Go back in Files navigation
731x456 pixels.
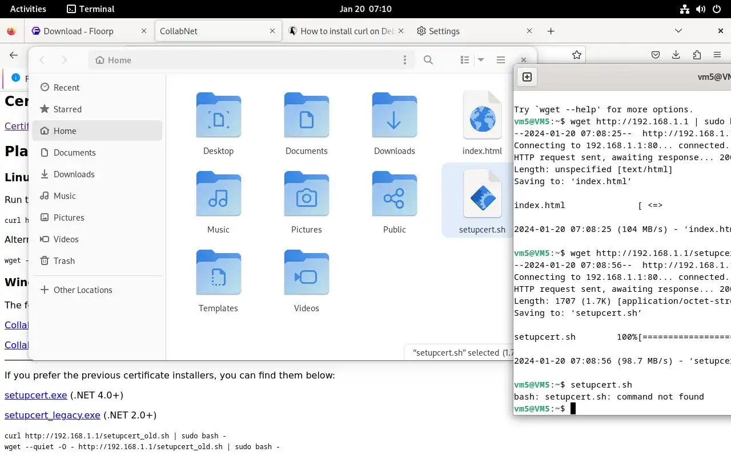(42, 60)
